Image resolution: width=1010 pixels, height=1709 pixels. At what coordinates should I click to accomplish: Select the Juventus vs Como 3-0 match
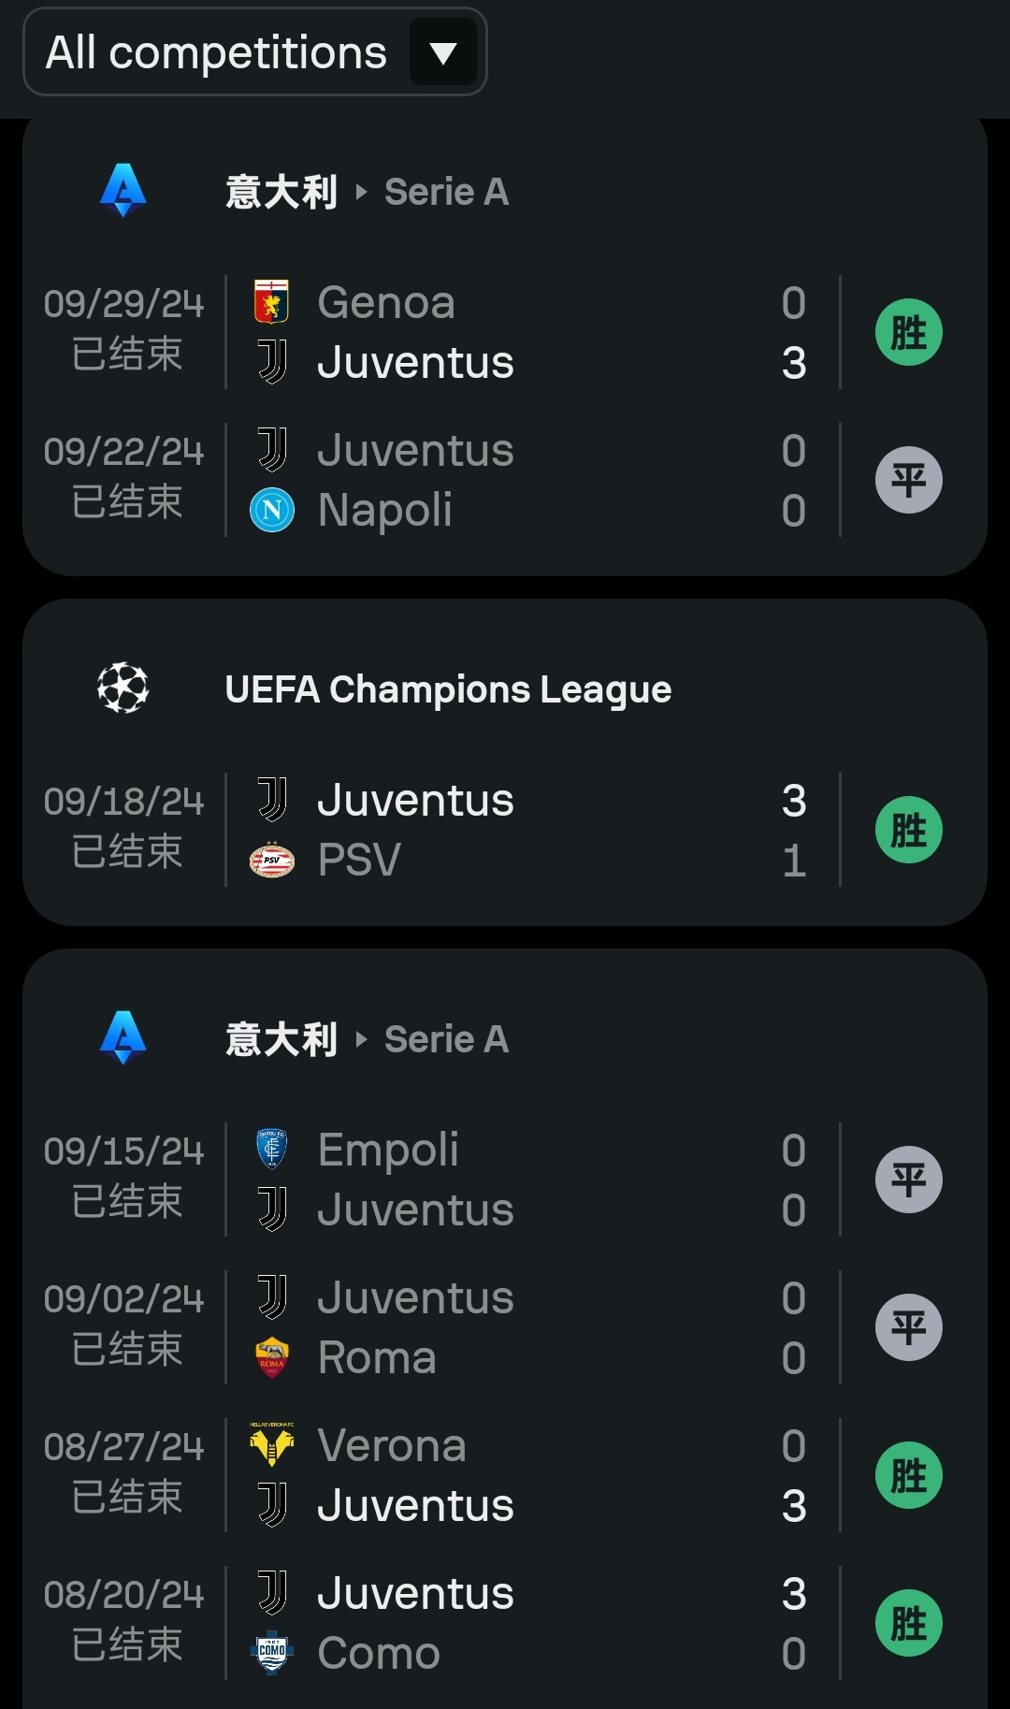pos(524,1623)
